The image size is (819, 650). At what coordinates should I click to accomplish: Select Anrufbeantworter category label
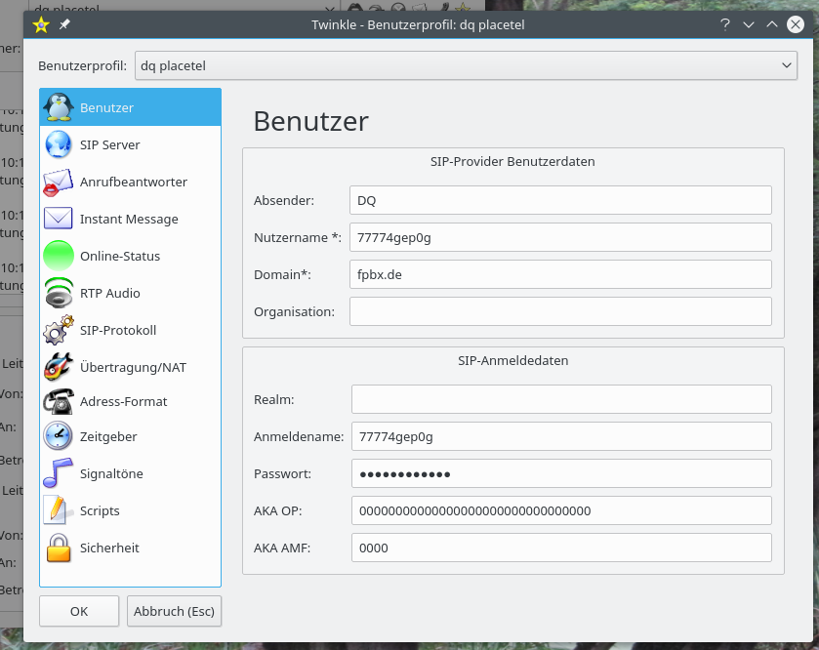133,183
